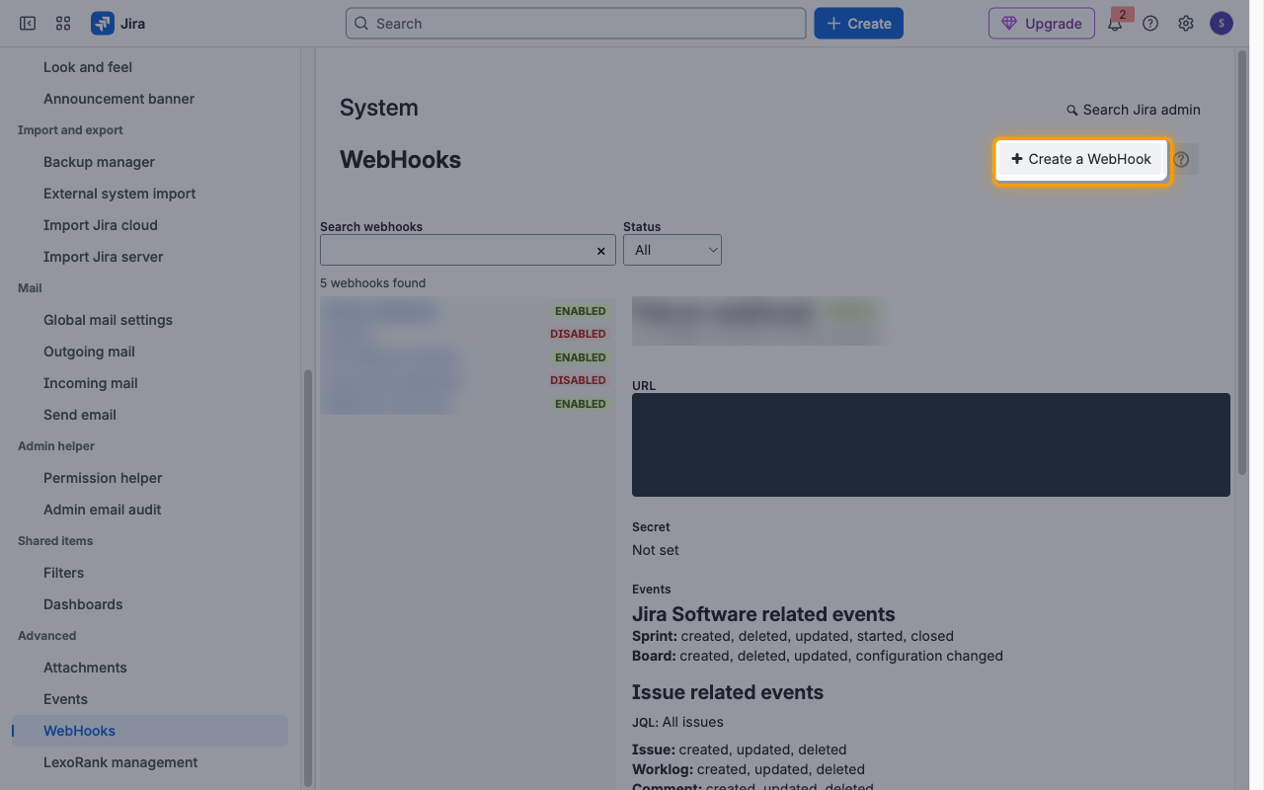Open WebHooks help icon beside Create a WebHook
This screenshot has width=1264, height=790.
[x=1182, y=159]
